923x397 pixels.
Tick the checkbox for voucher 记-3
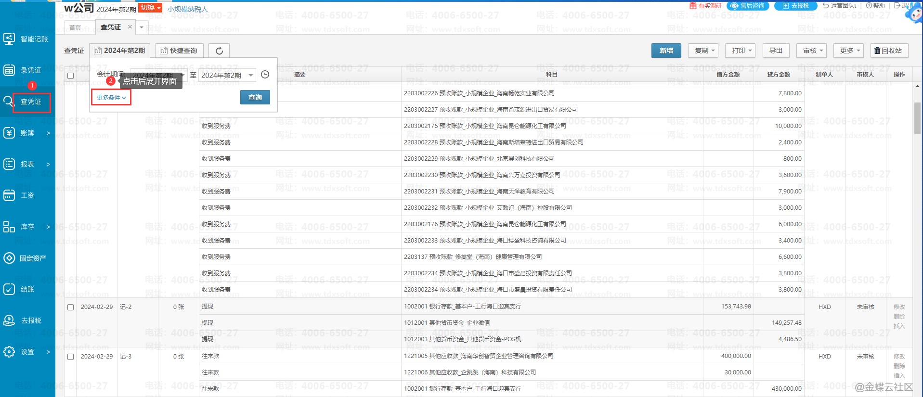coord(71,357)
